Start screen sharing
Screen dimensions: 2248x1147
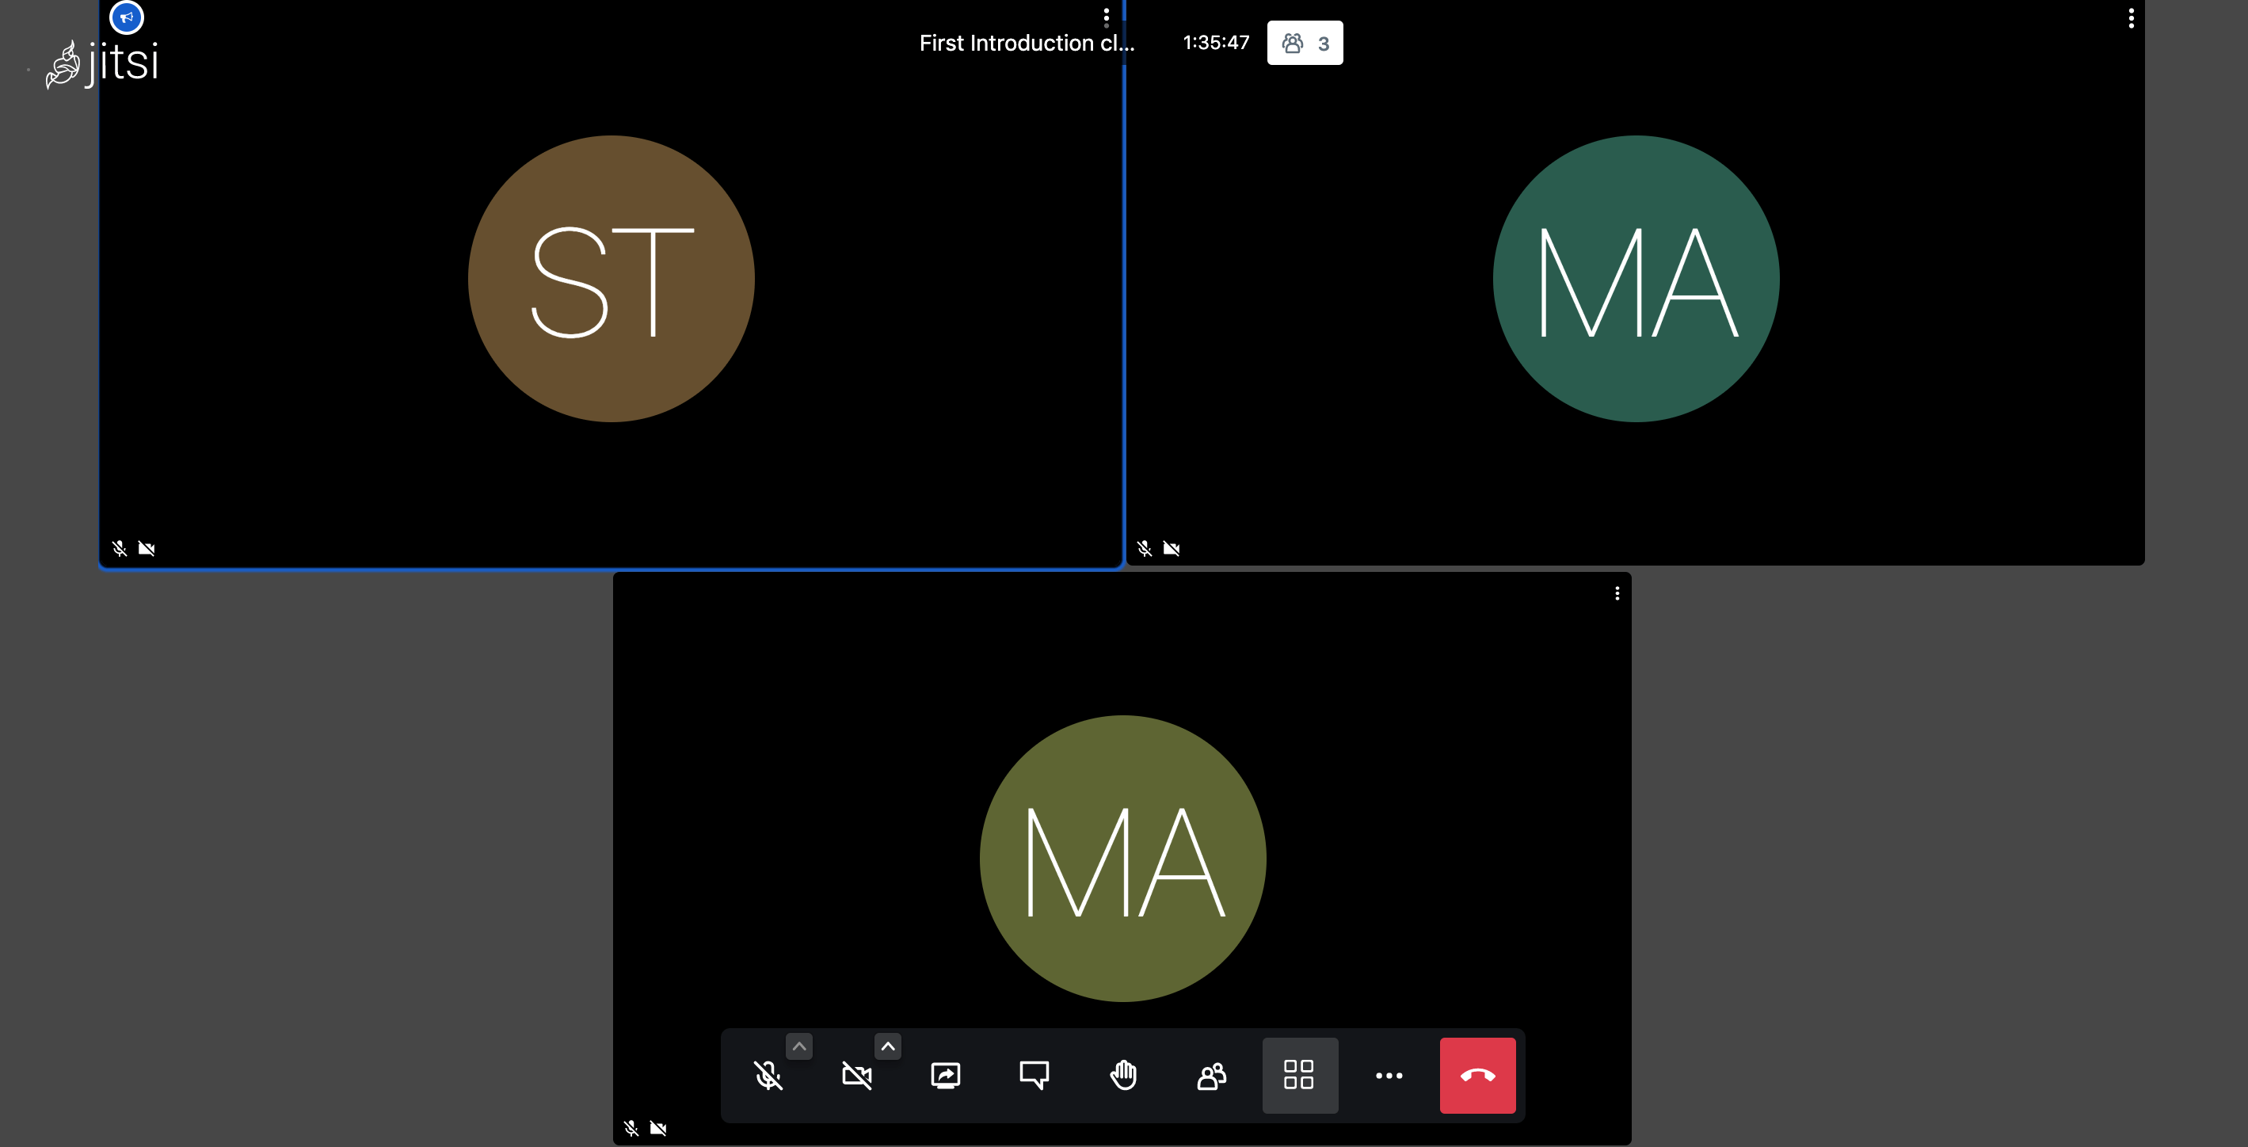[945, 1076]
